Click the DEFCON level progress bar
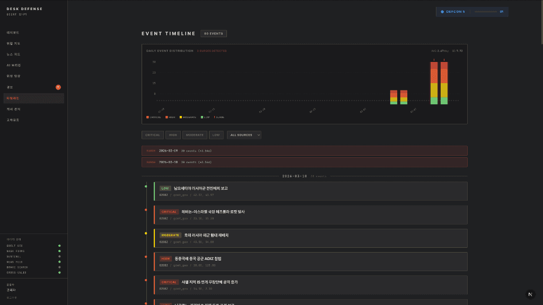 pos(486,12)
